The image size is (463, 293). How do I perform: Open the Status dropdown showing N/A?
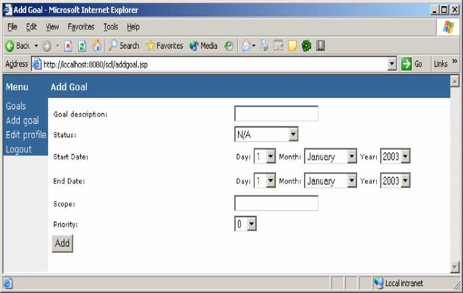tap(266, 134)
